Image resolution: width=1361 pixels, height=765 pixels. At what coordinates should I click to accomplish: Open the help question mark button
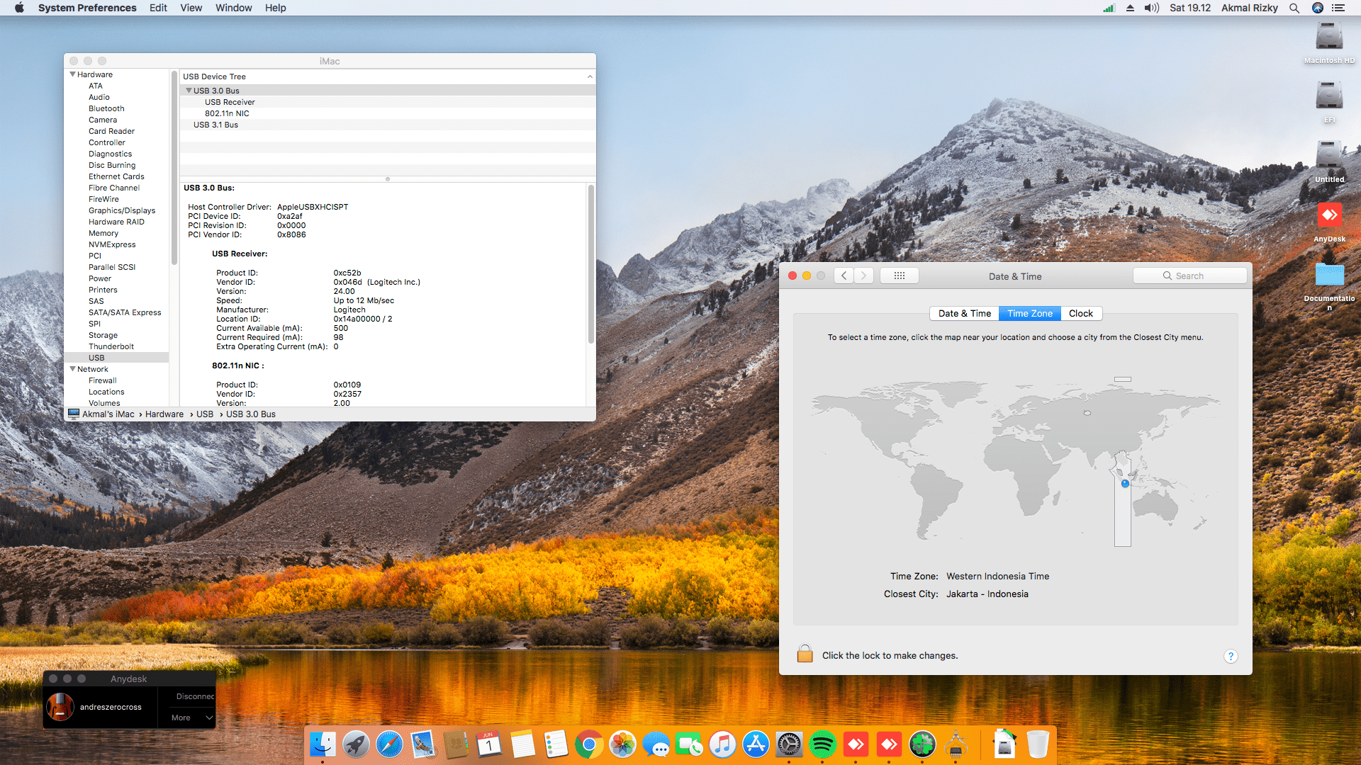(1231, 656)
